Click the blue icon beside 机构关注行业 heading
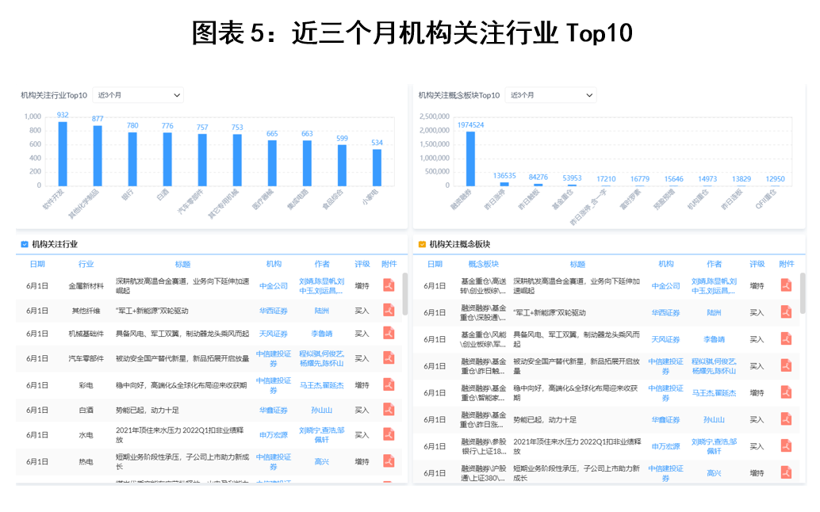Viewport: 820px width, 512px height. [x=25, y=244]
